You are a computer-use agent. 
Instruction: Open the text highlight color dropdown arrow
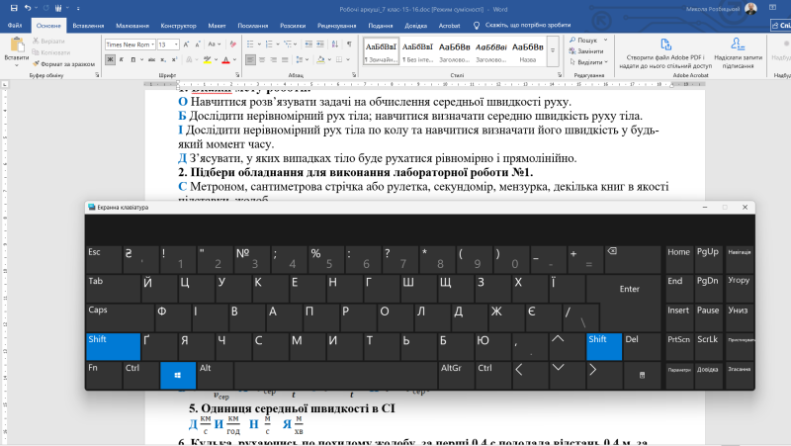216,59
